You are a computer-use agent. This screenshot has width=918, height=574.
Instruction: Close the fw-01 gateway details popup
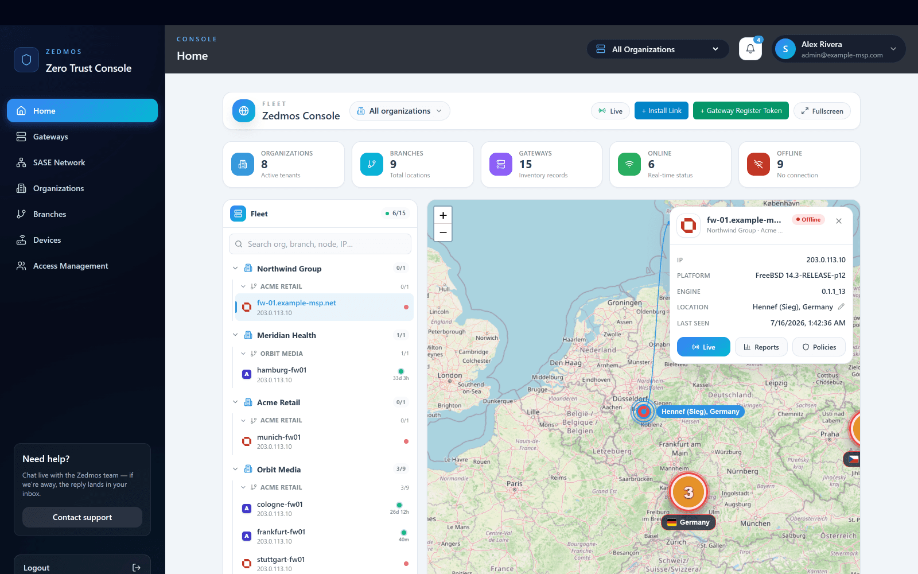[839, 221]
